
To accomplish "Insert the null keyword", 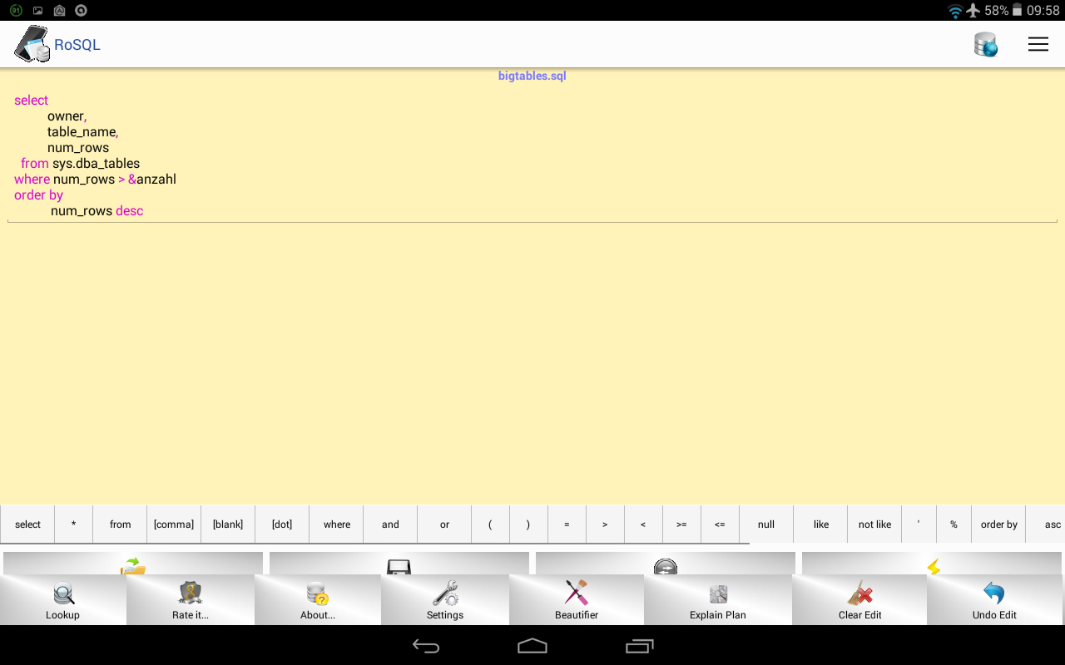I will [x=765, y=524].
